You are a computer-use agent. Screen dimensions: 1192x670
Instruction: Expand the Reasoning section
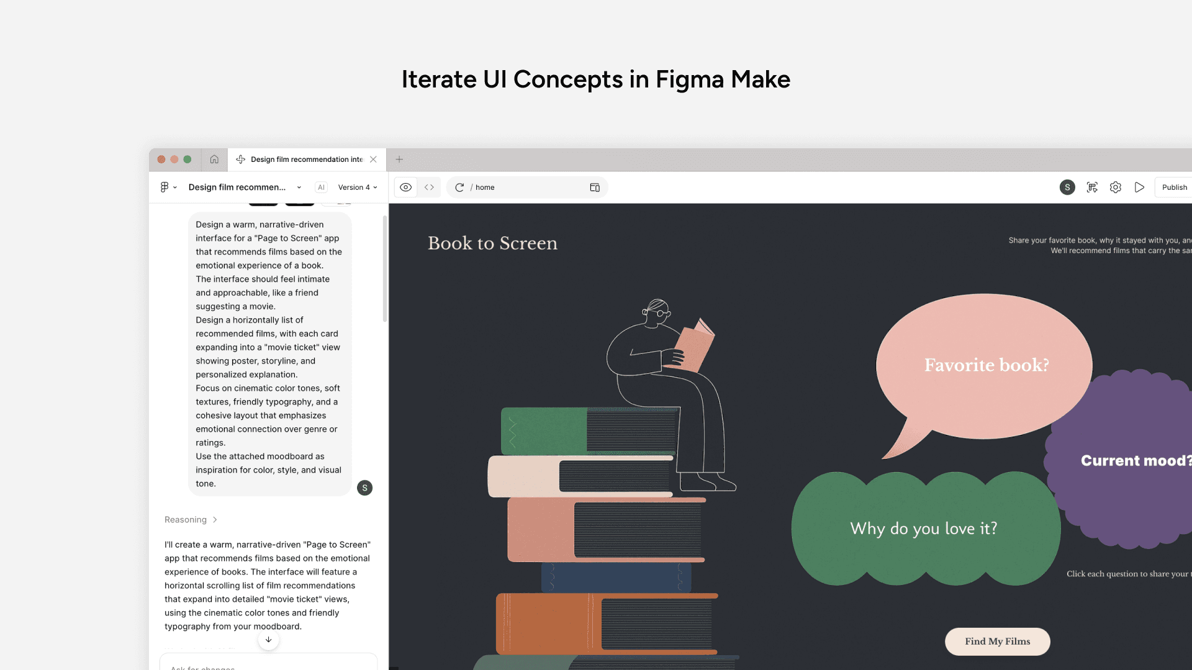(191, 520)
